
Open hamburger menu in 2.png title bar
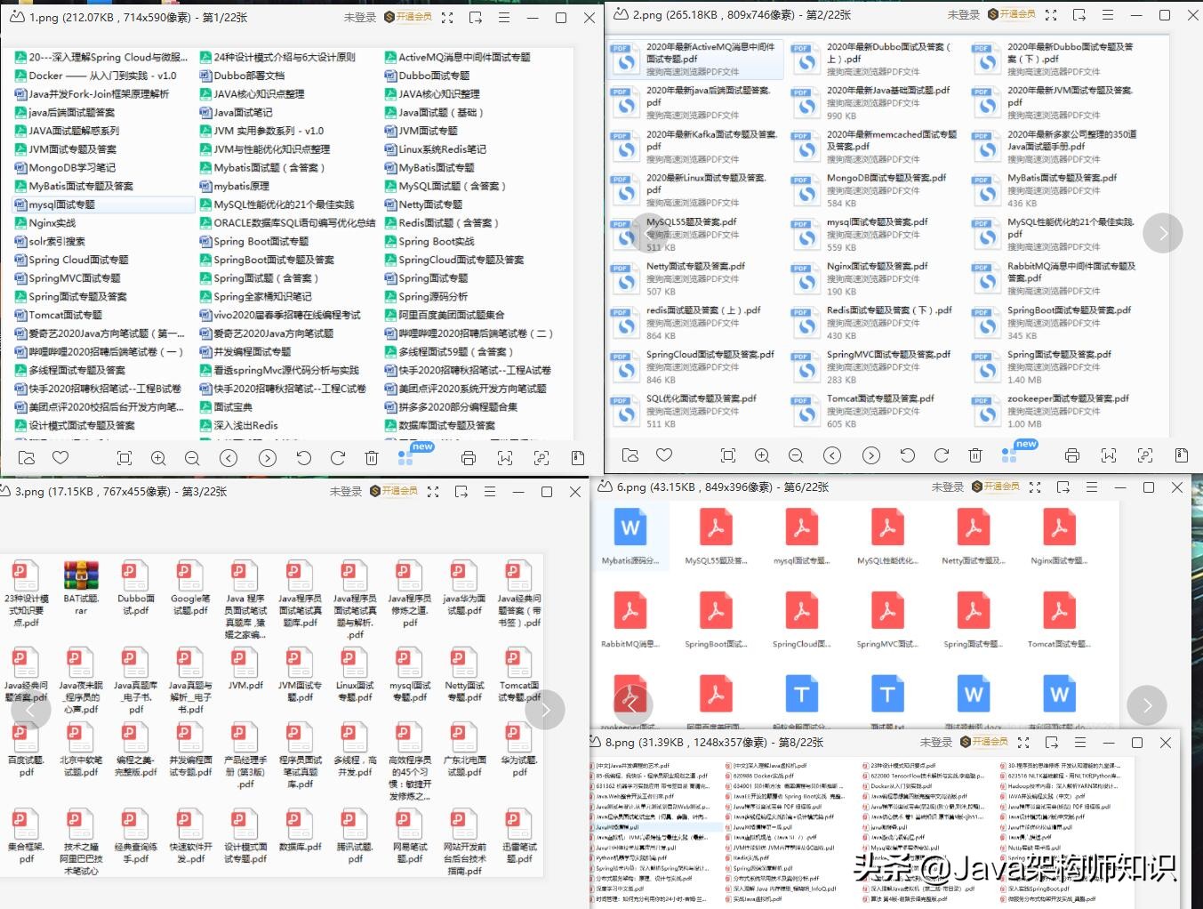pyautogui.click(x=1108, y=15)
